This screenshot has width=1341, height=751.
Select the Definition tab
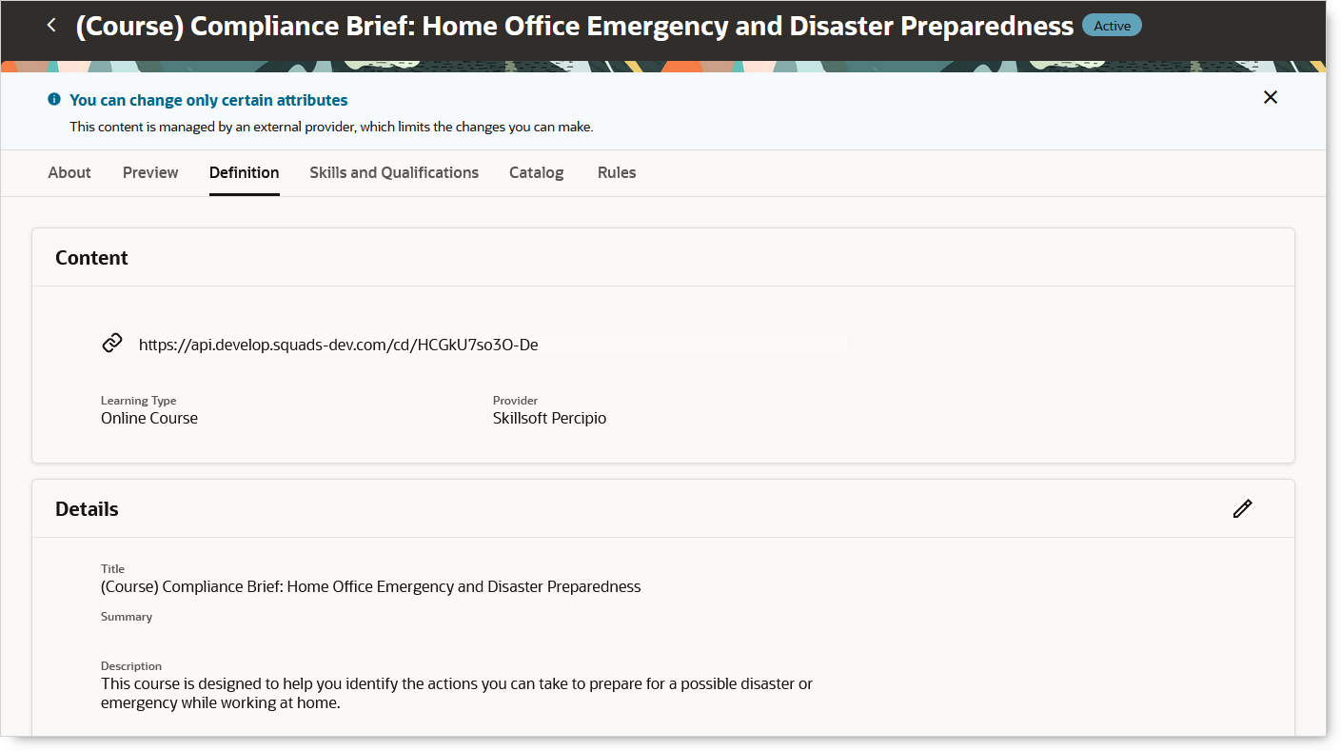coord(245,172)
